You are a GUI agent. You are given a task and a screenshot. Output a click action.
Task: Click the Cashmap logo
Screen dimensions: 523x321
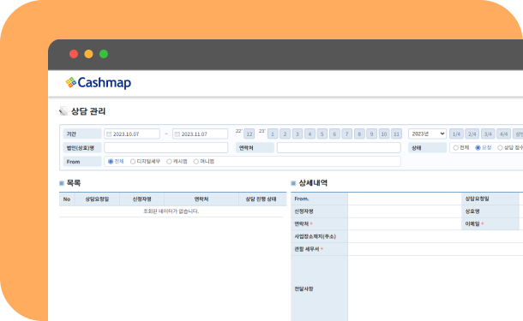tap(98, 82)
